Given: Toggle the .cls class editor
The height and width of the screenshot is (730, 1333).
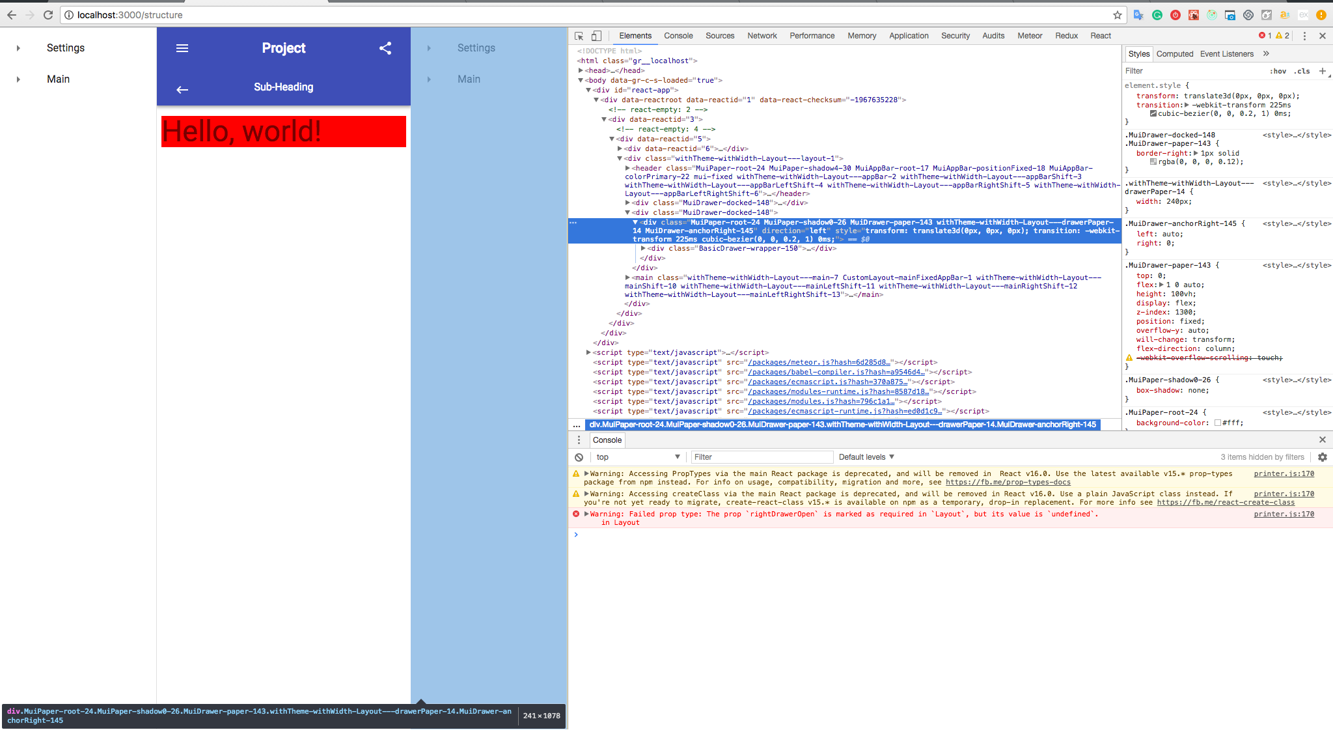Looking at the screenshot, I should (x=1302, y=71).
